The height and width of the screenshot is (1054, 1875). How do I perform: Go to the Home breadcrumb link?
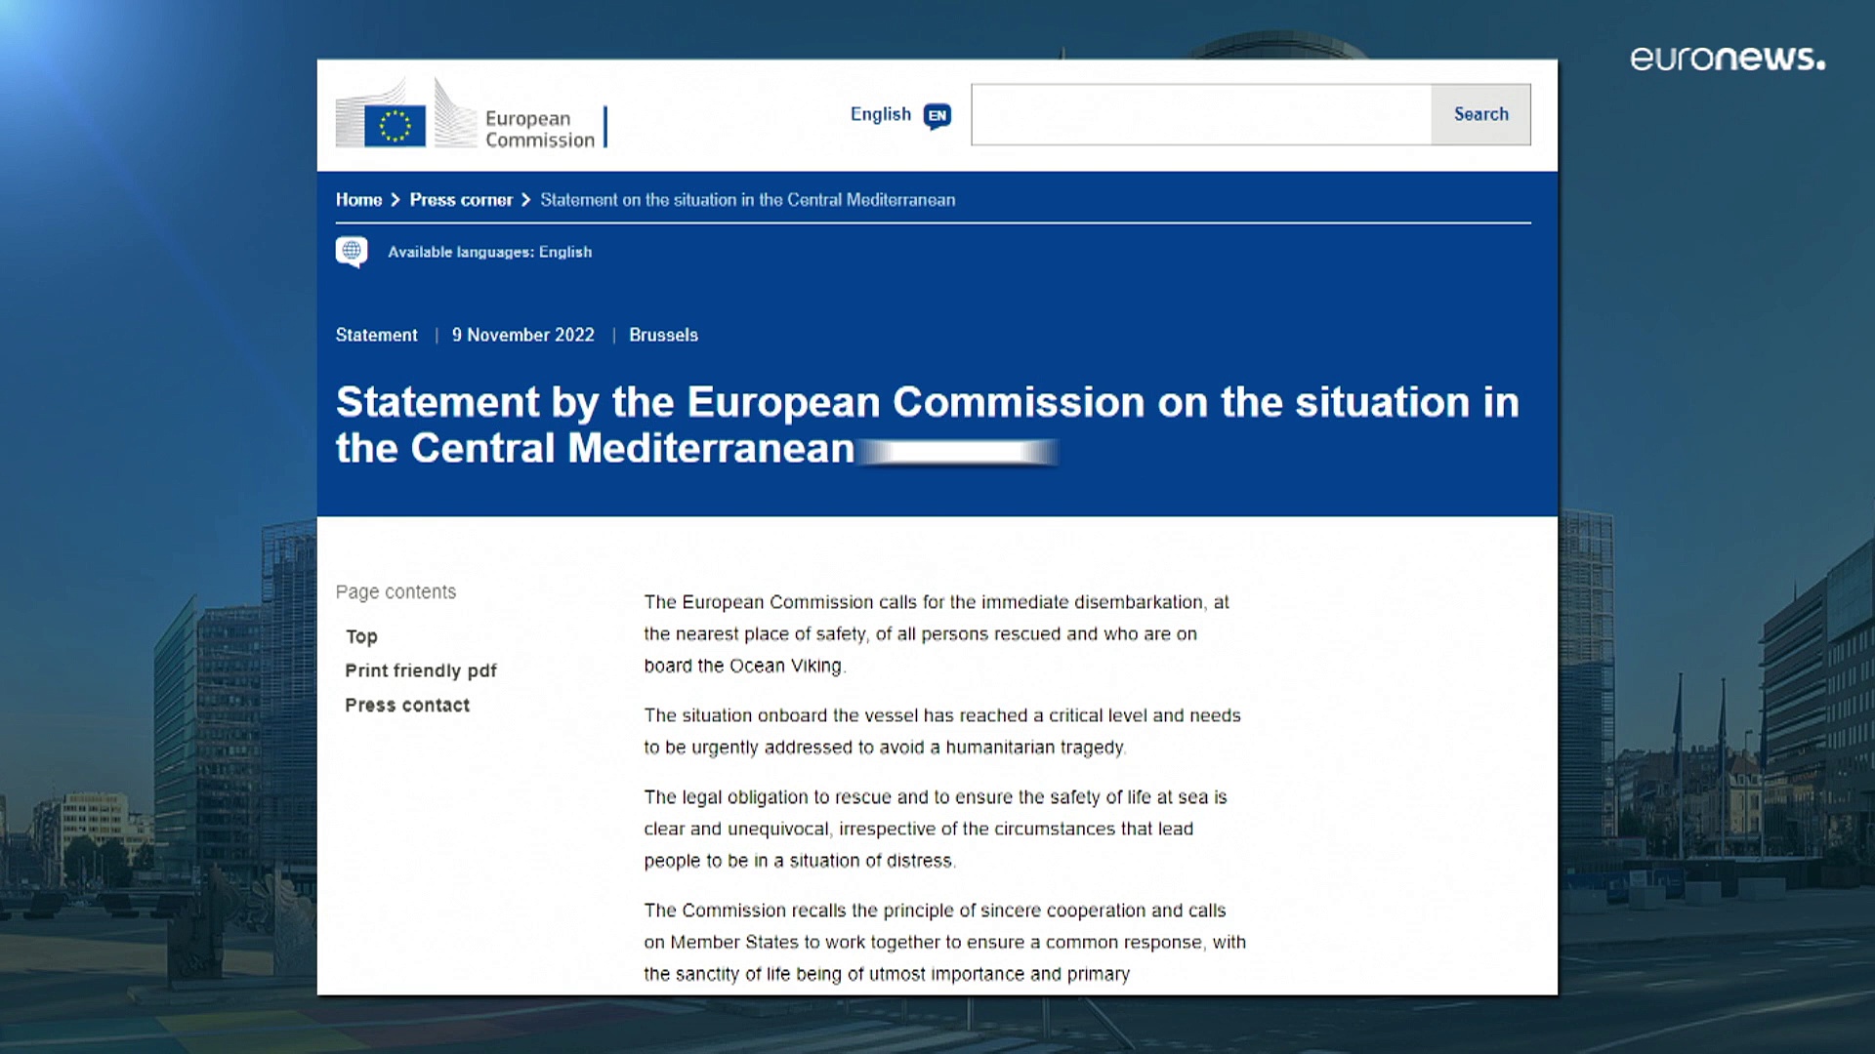click(x=358, y=200)
